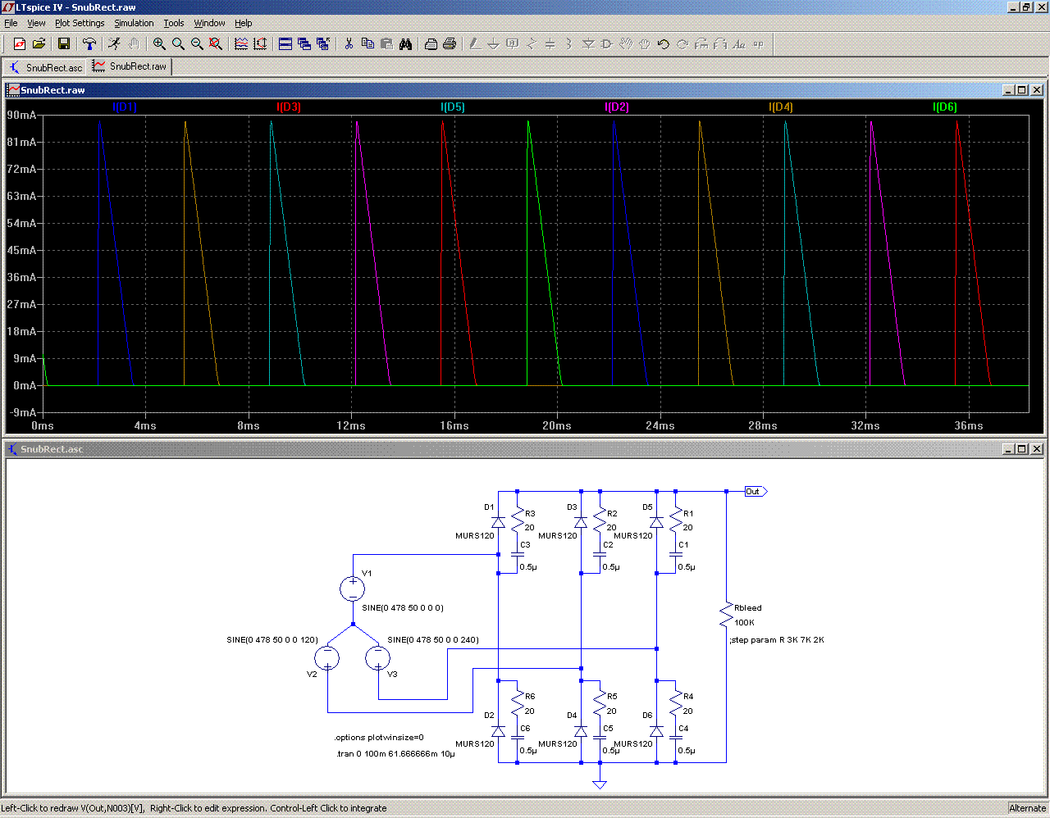Click the I(D1) trace label
This screenshot has height=818, width=1050.
click(x=125, y=107)
